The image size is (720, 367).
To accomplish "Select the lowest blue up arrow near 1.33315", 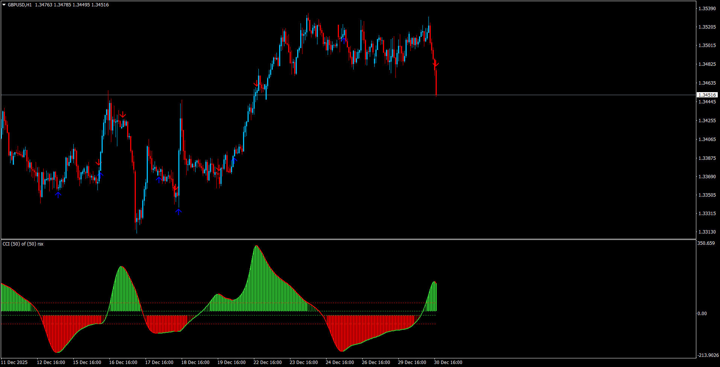I will (x=178, y=212).
